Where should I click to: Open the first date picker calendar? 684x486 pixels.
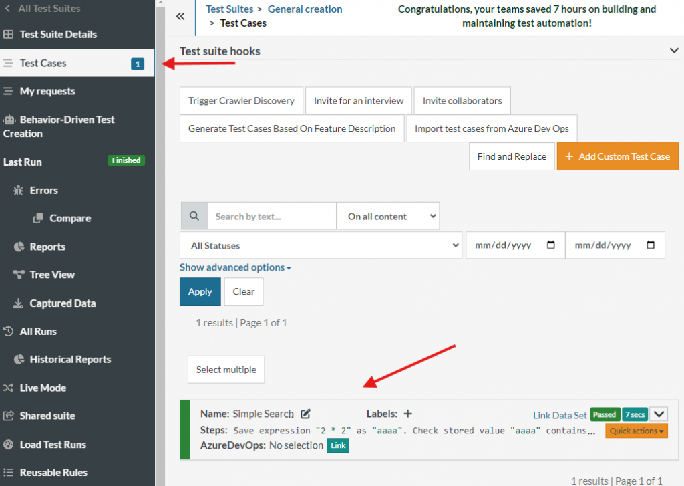pos(551,245)
